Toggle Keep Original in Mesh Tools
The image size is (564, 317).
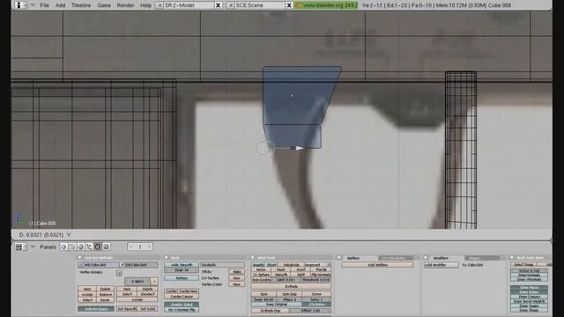tap(276, 305)
